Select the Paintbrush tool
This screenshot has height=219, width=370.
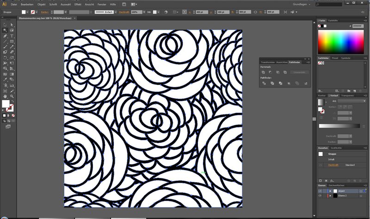(5, 47)
